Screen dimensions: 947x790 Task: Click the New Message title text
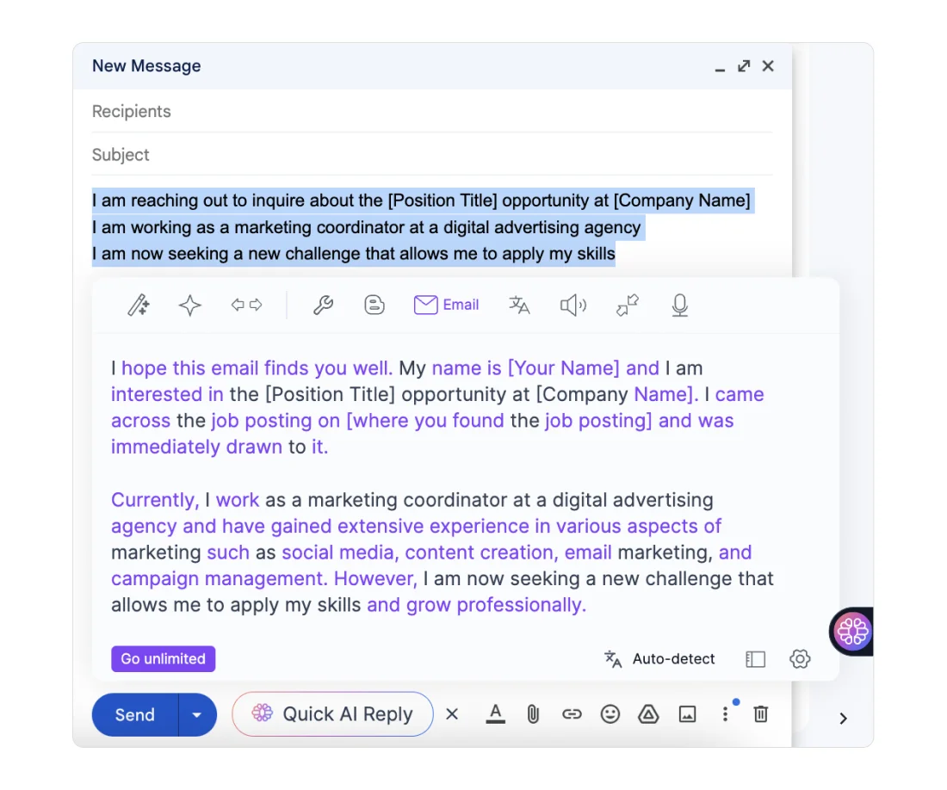[146, 65]
